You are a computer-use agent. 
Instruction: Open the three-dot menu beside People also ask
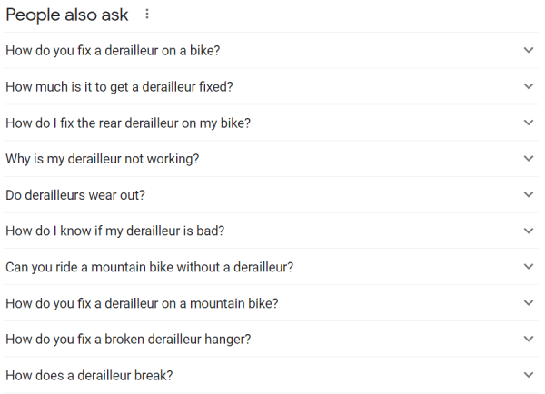click(x=147, y=15)
